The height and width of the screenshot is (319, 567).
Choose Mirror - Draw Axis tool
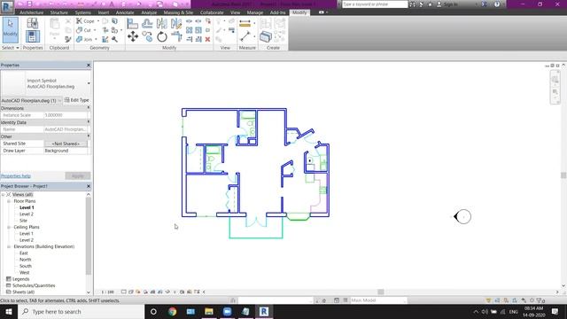[176, 24]
